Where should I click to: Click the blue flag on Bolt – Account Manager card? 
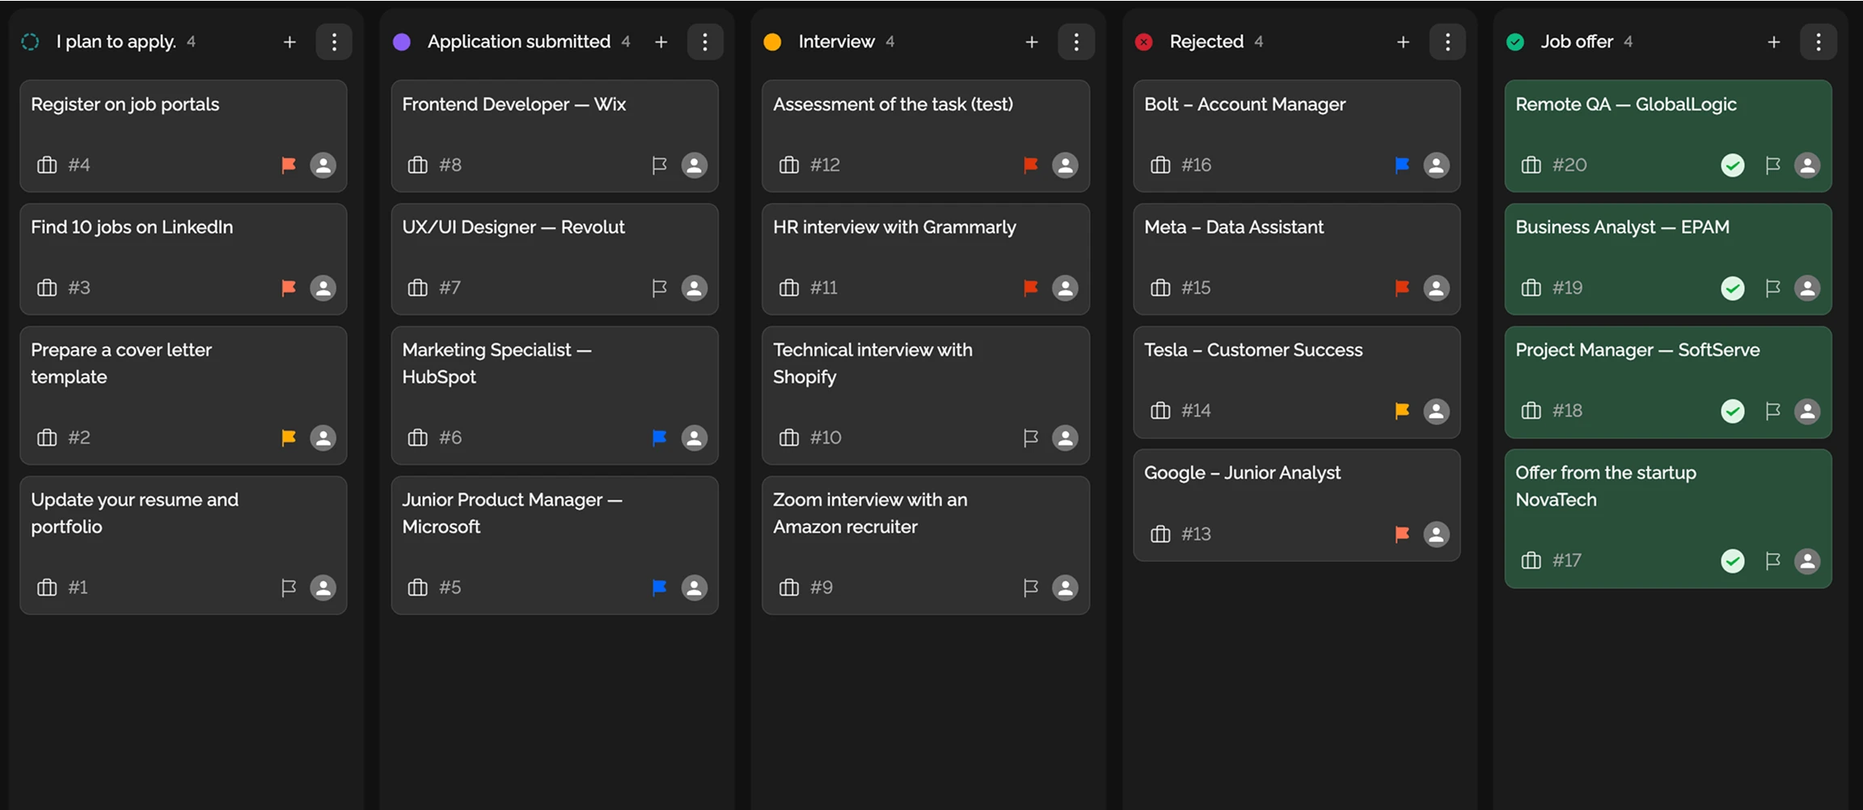[1401, 165]
